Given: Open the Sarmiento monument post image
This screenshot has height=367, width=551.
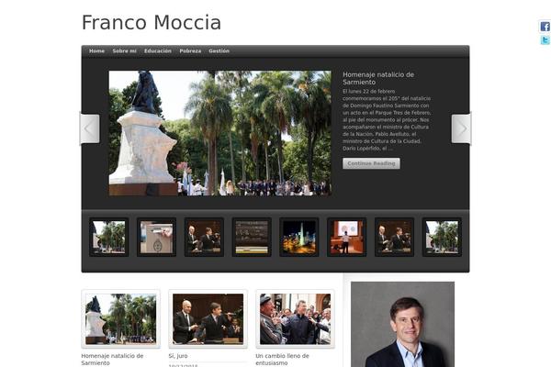Looking at the screenshot, I should pyautogui.click(x=121, y=319).
